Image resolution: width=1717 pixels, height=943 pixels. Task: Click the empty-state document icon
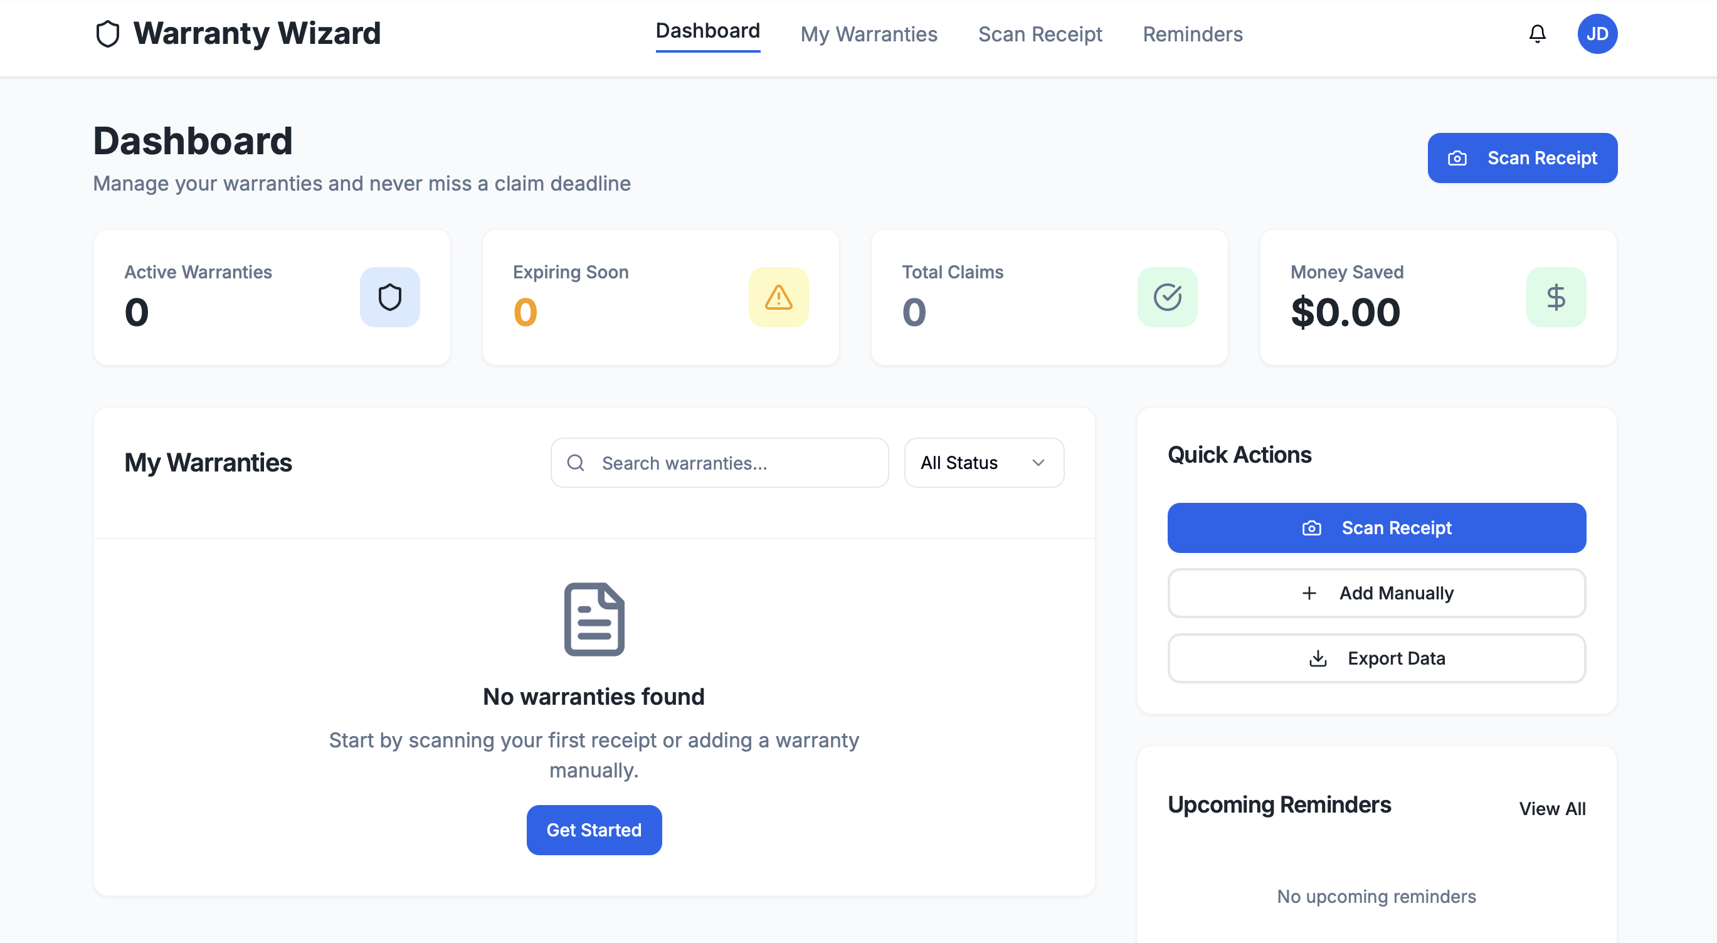pyautogui.click(x=594, y=619)
